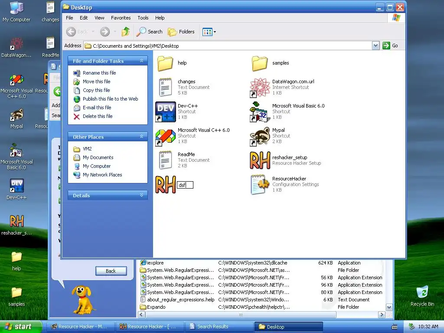Click E-mail this file link
The width and height of the screenshot is (444, 333).
[x=97, y=108]
